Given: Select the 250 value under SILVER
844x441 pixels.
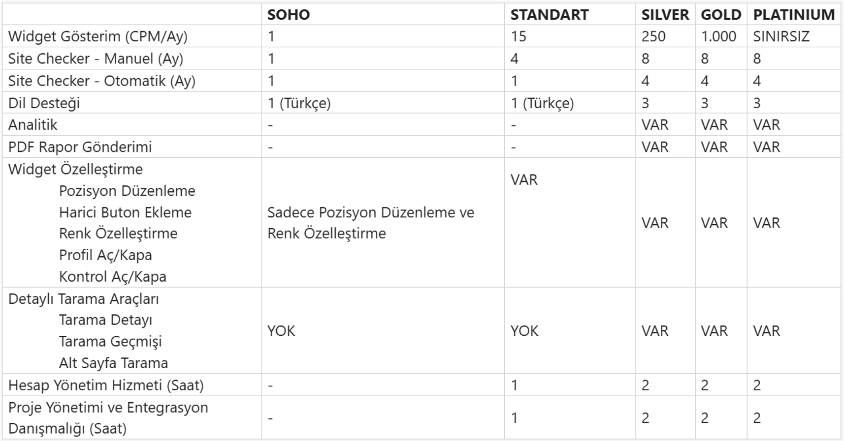Looking at the screenshot, I should pos(653,36).
